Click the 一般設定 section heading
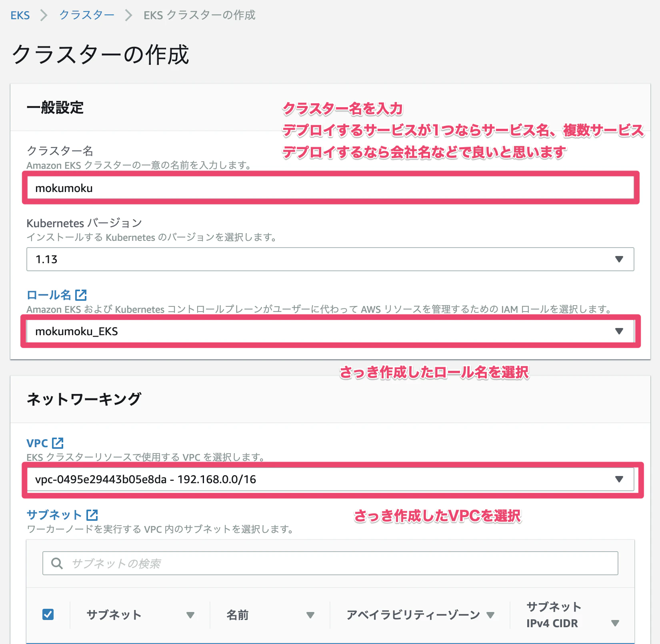Image resolution: width=660 pixels, height=644 pixels. [x=55, y=108]
